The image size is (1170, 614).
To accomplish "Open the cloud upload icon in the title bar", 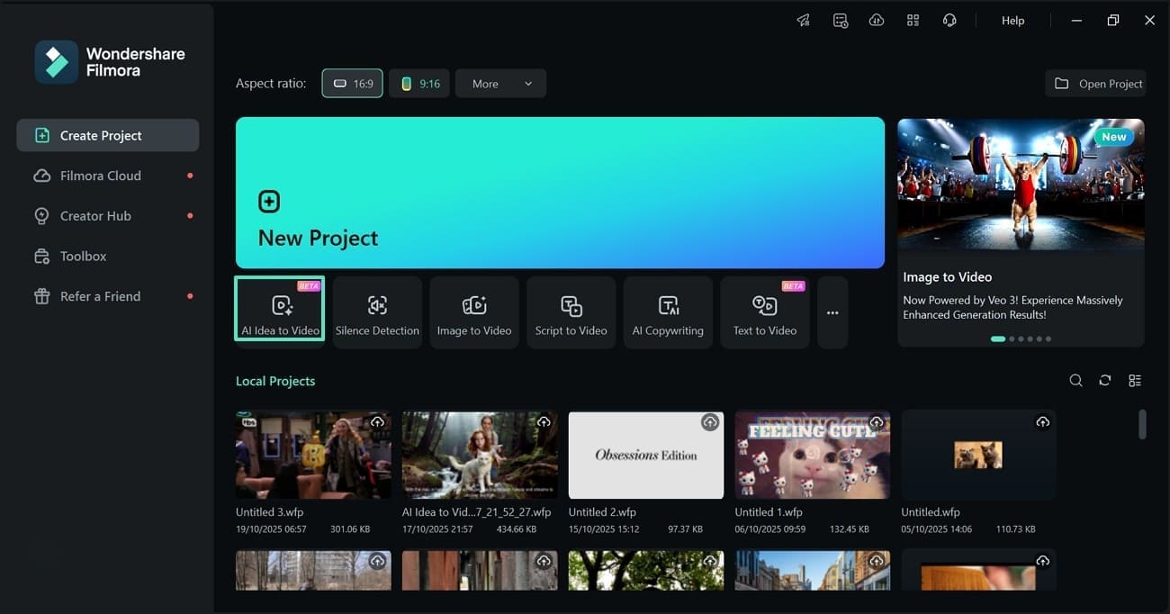I will pyautogui.click(x=877, y=20).
